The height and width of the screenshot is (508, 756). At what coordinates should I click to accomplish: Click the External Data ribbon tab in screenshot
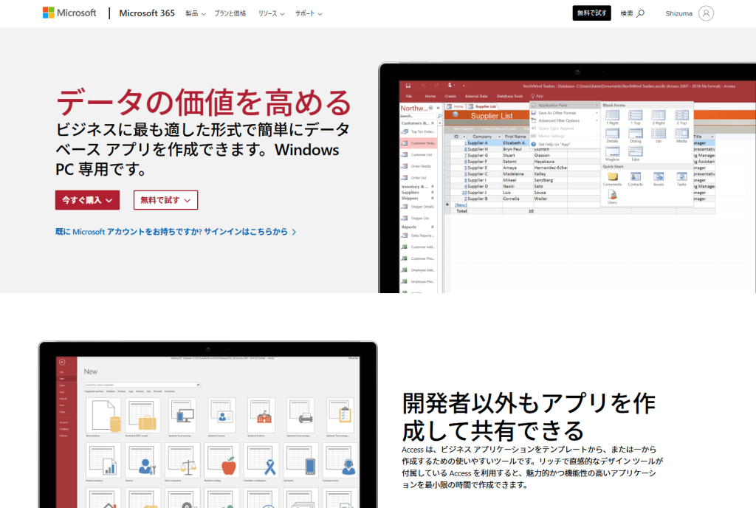(x=476, y=97)
